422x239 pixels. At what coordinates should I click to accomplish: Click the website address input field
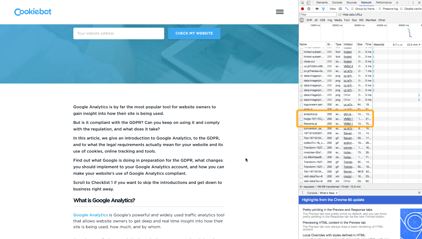(119, 33)
